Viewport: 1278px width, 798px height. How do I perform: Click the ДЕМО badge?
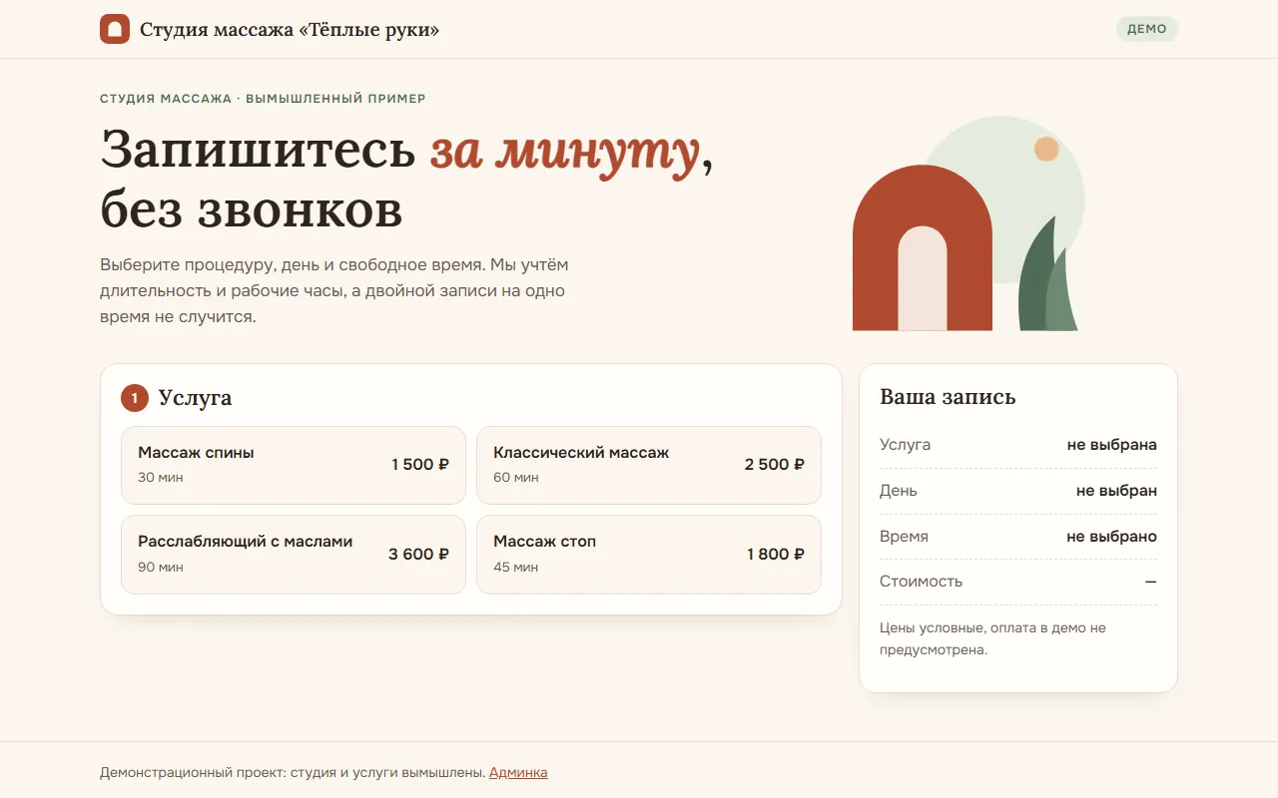(1147, 29)
